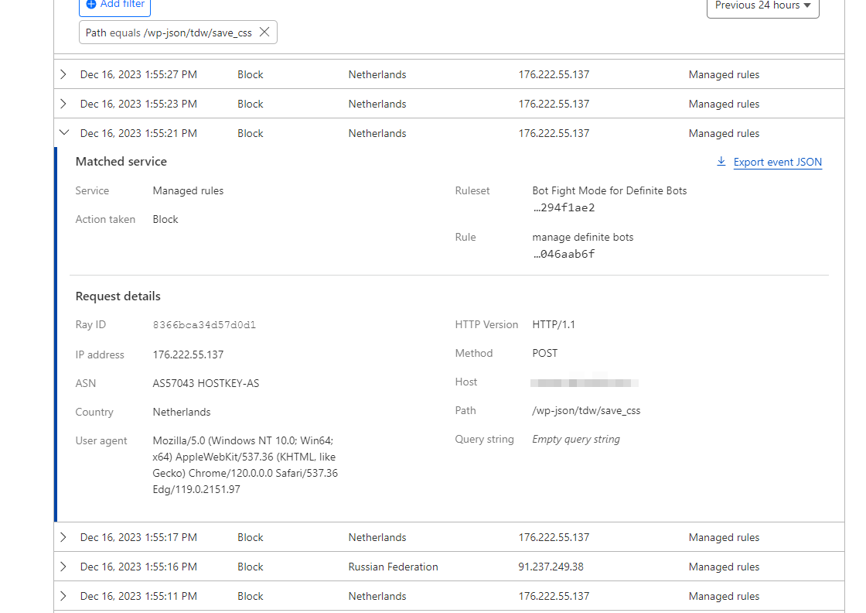Viewport: 866px width, 613px height.
Task: Click the Add filter button
Action: (115, 5)
